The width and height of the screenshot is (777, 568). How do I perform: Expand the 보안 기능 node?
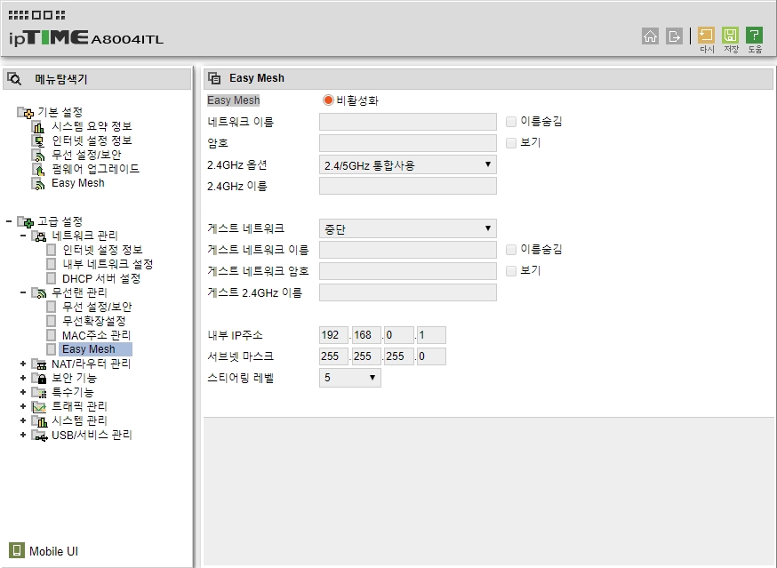pos(23,378)
